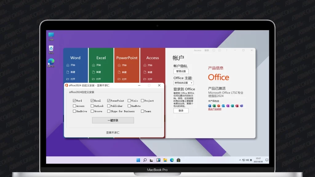The width and height of the screenshot is (315, 177).
Task: Click the Open folder icon under PowerPoint
Action: pyautogui.click(x=119, y=79)
